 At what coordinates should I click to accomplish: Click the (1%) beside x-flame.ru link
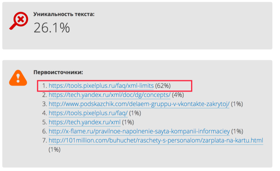pyautogui.click(x=237, y=131)
